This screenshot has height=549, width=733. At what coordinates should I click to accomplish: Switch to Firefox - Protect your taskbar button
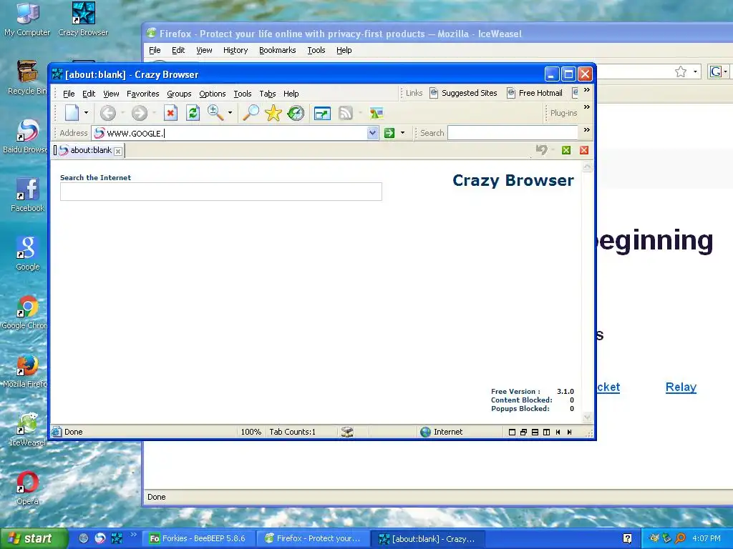pyautogui.click(x=313, y=538)
